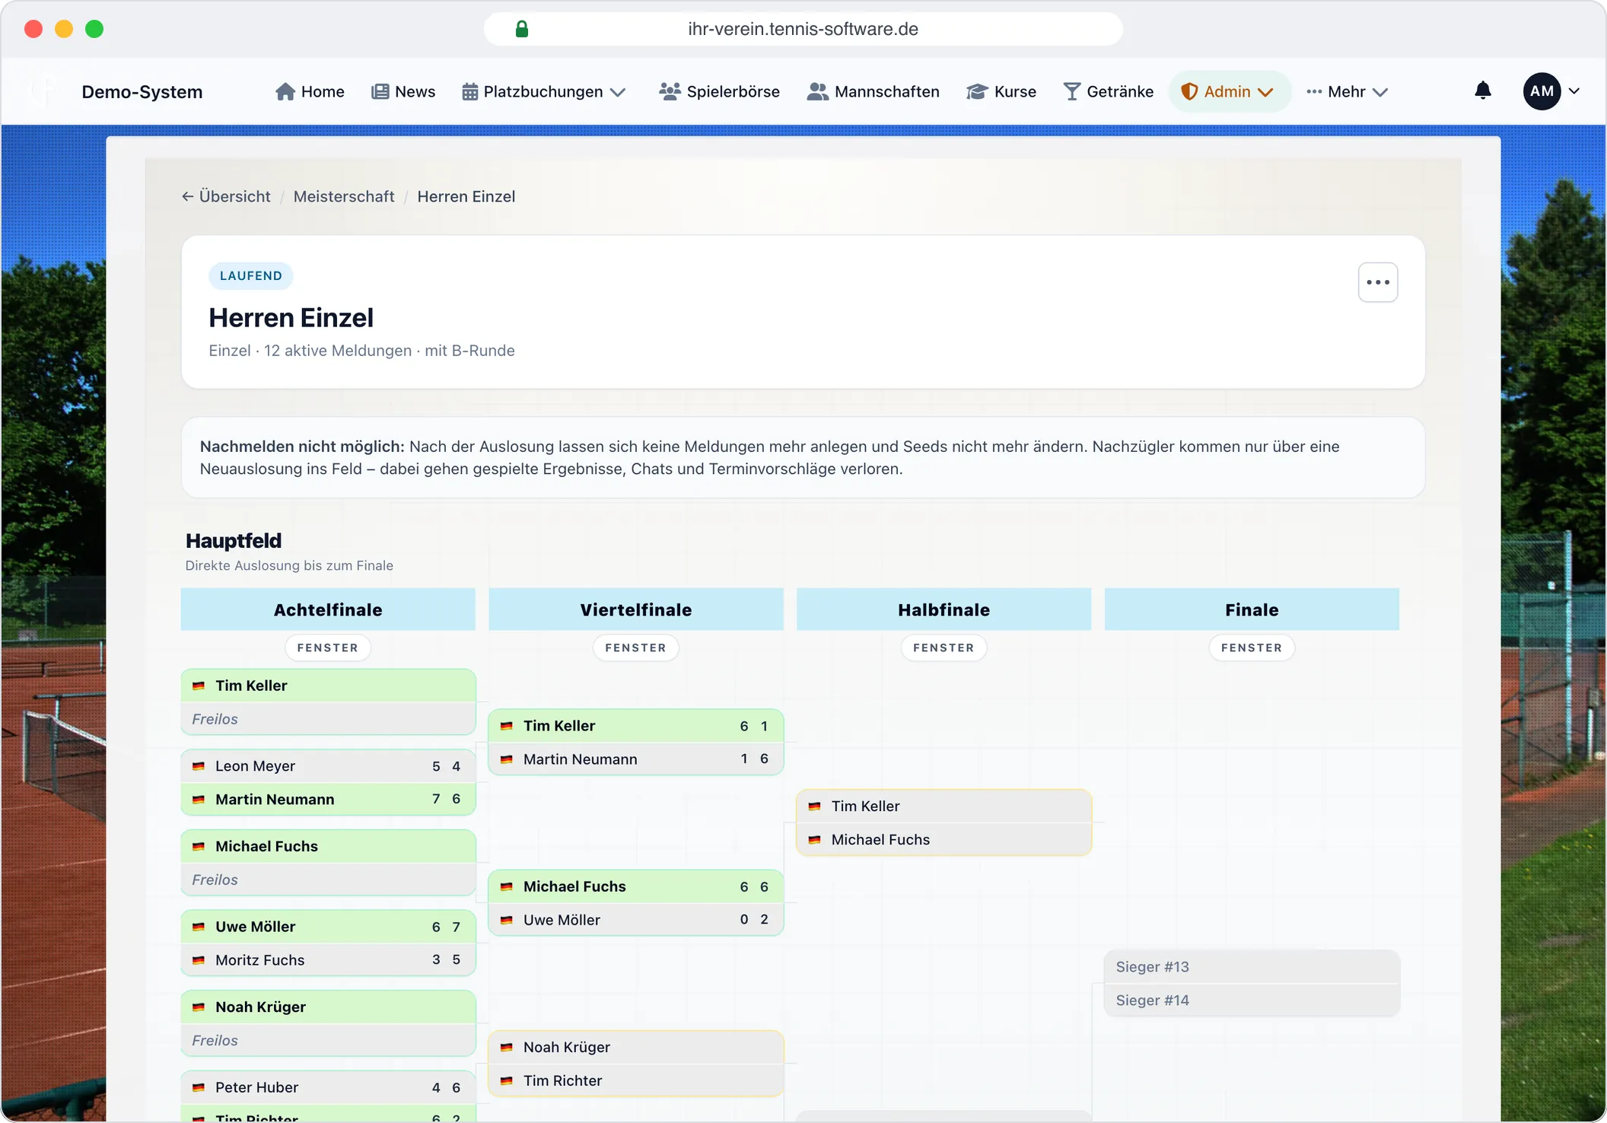The image size is (1607, 1123).
Task: Open the Viertelfinale Fenster button
Action: pos(636,647)
